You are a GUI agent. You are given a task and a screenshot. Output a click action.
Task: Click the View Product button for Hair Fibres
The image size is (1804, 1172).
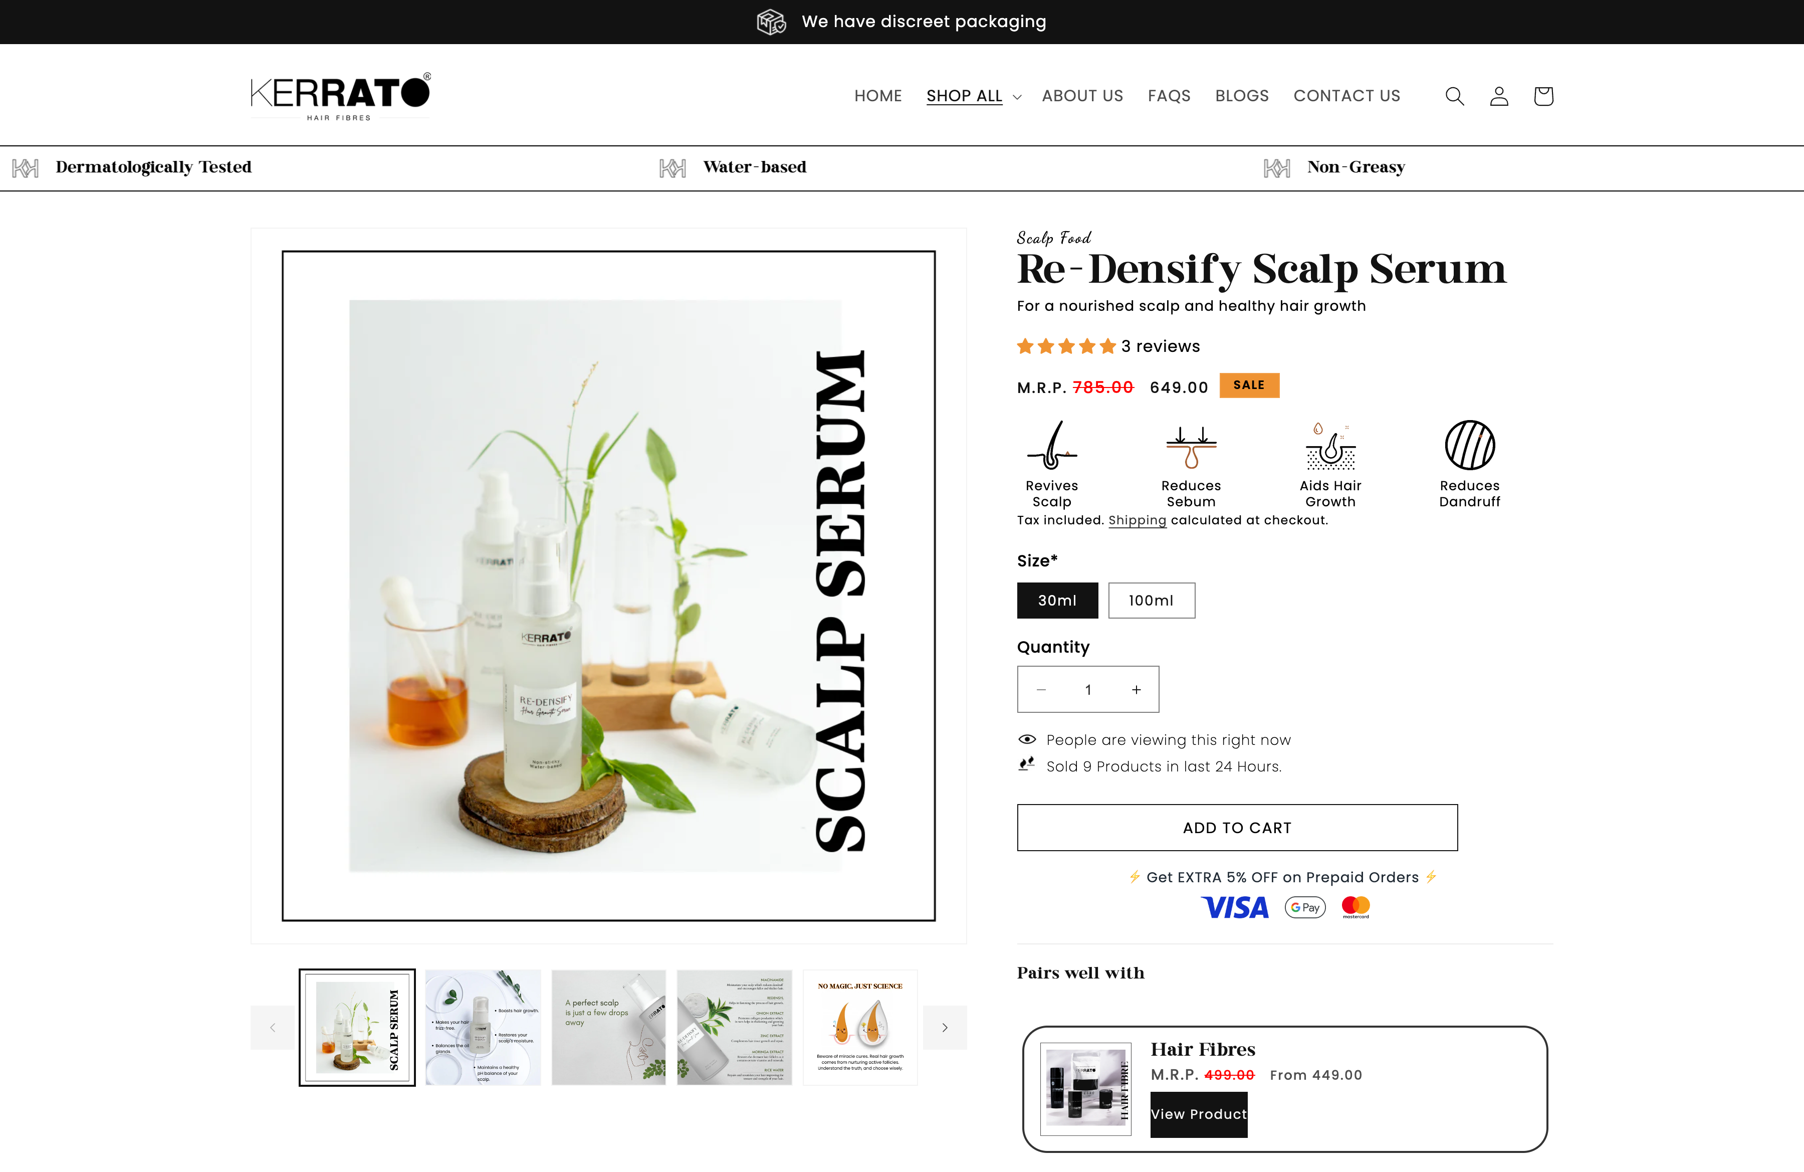coord(1198,1114)
